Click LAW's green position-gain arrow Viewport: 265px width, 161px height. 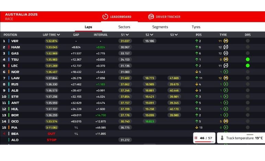197,78
